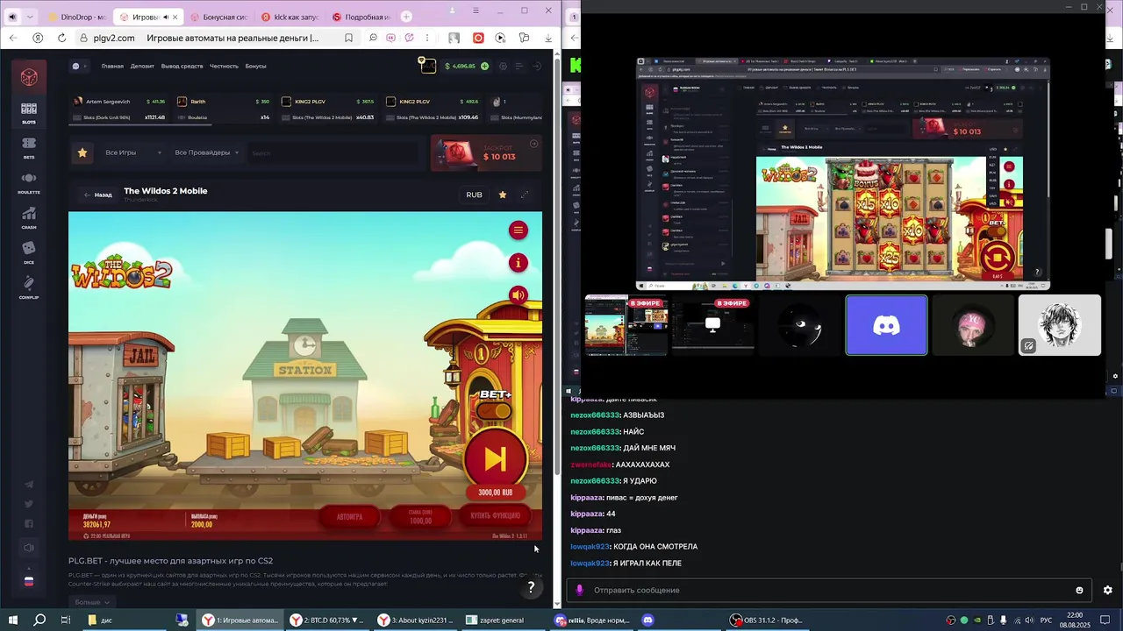1123x631 pixels.
Task: Open the Coinflip game in sidebar
Action: pos(29,287)
